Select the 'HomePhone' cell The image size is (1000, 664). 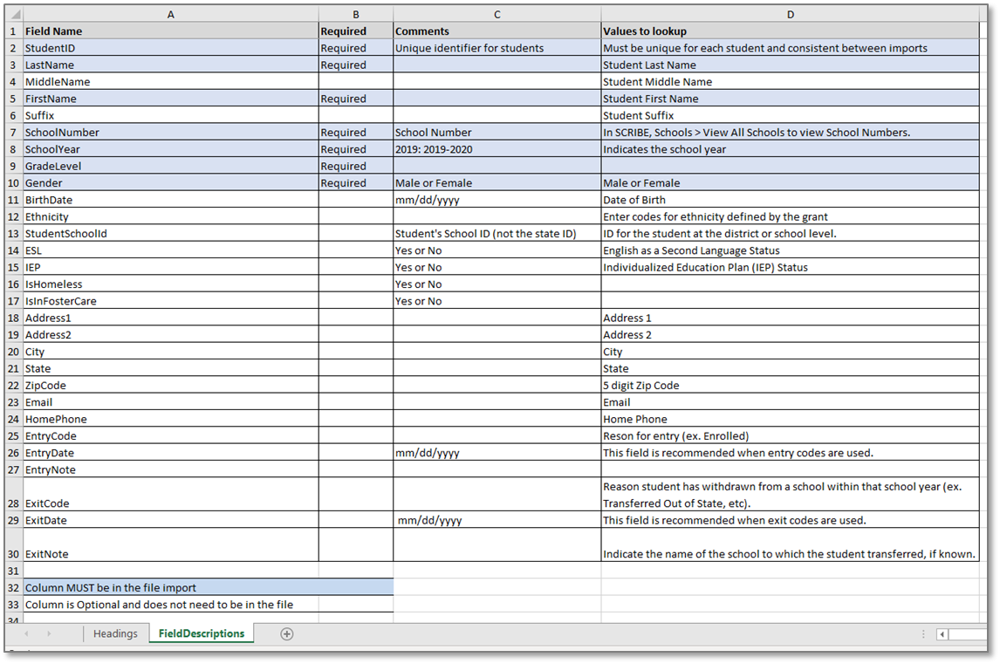coord(171,419)
